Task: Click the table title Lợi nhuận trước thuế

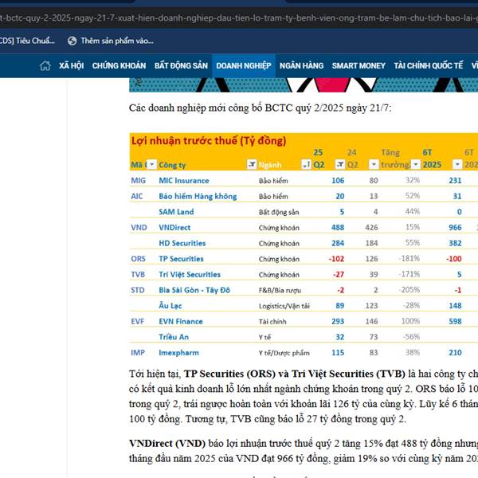Action: [x=209, y=141]
